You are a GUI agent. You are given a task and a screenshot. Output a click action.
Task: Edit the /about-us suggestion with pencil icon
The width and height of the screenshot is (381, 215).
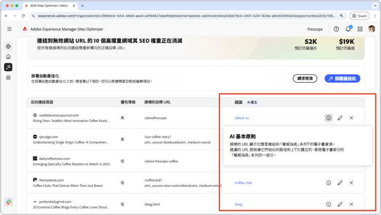[x=340, y=118]
